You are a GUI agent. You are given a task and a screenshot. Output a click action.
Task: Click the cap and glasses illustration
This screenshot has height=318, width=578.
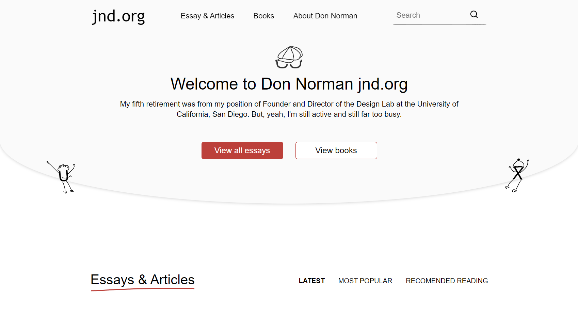click(x=289, y=57)
